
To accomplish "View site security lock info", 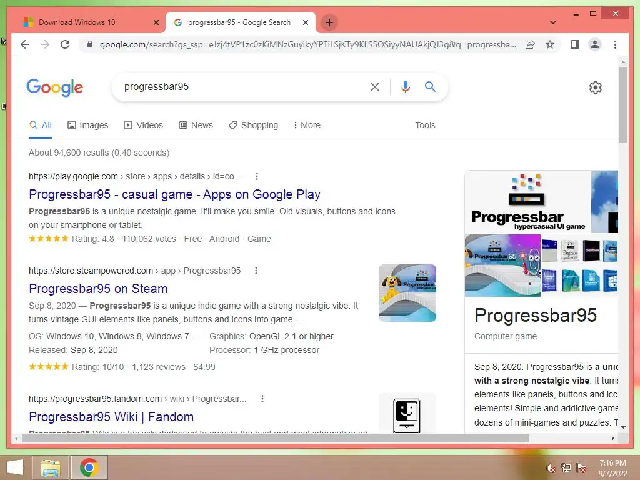I will point(90,44).
